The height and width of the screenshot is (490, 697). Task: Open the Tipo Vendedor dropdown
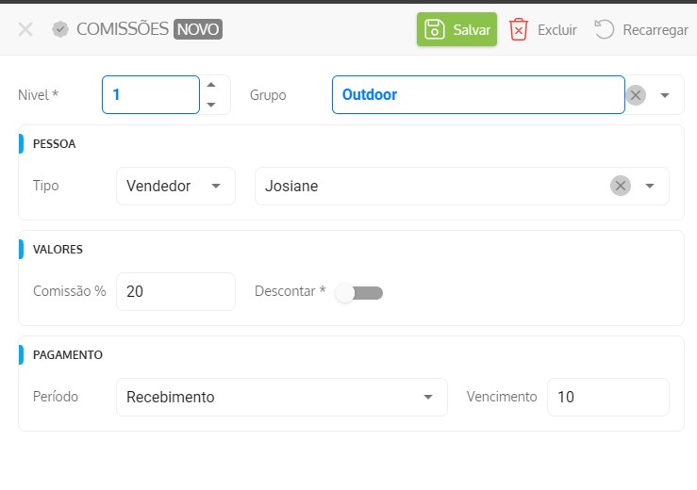tap(174, 187)
